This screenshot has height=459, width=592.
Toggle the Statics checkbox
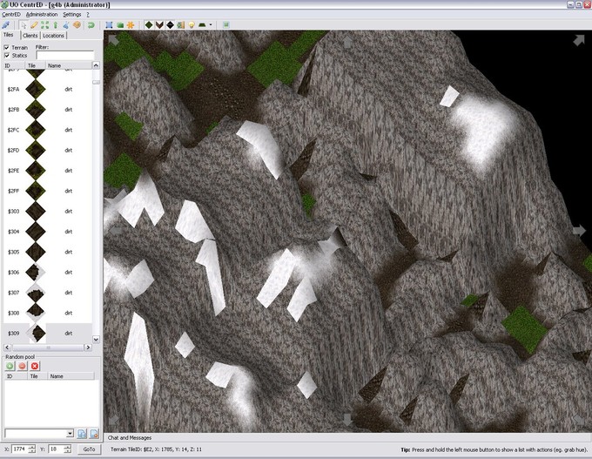8,56
